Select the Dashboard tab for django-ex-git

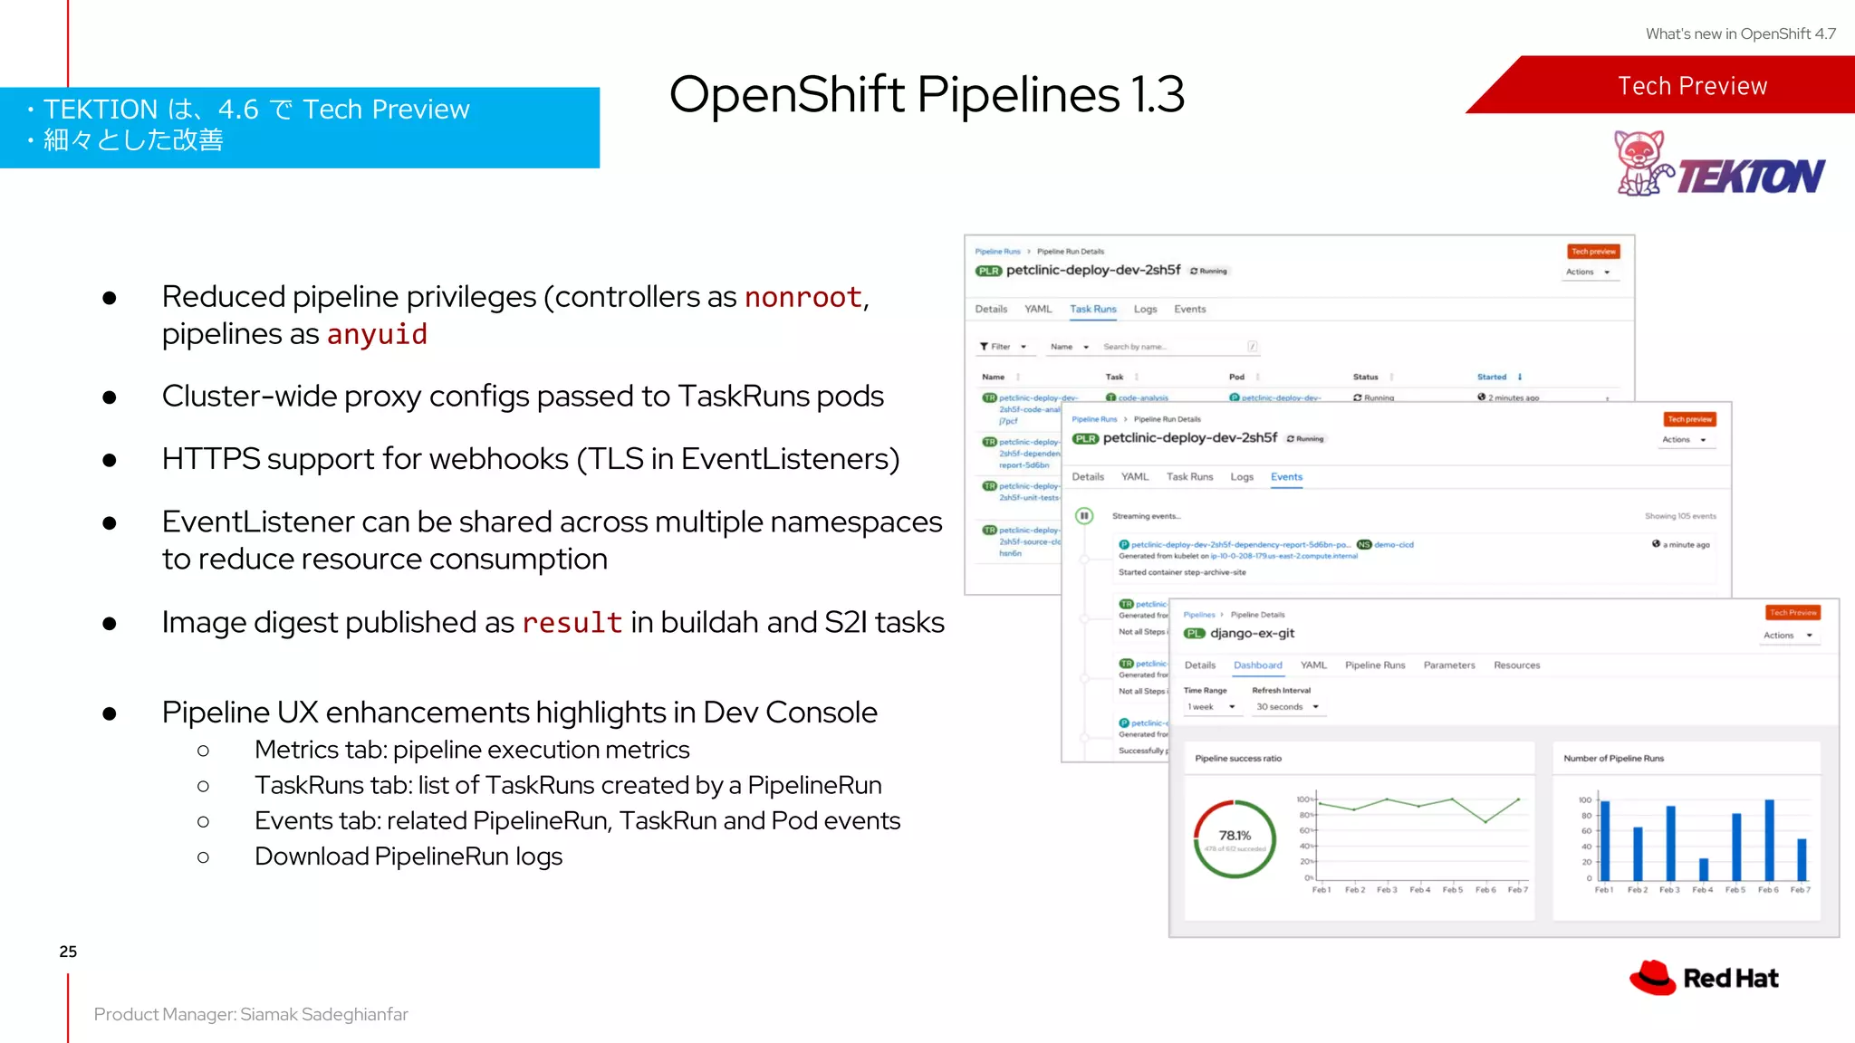click(1258, 665)
